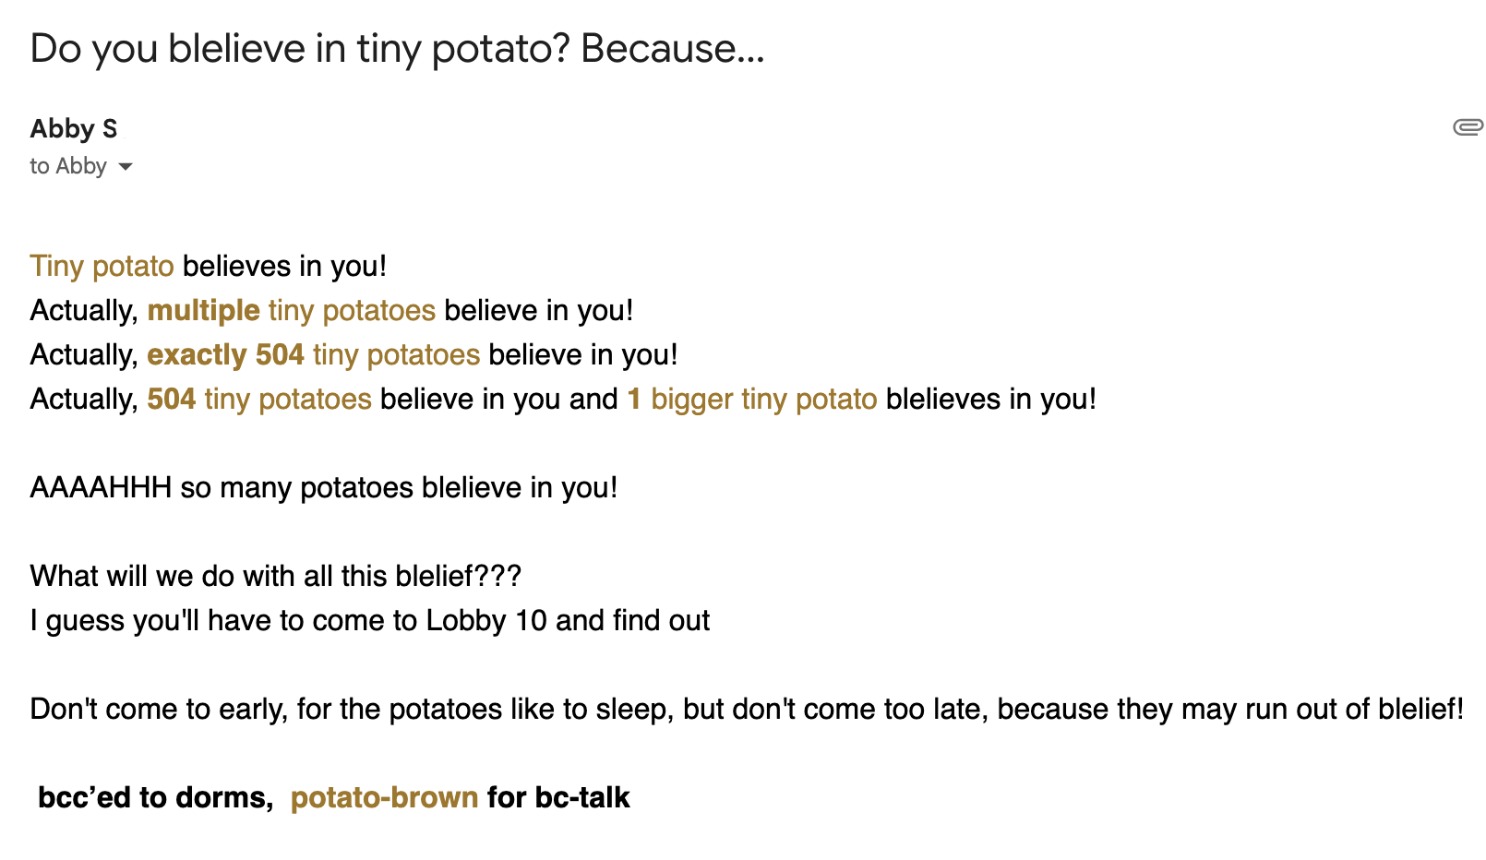The width and height of the screenshot is (1486, 860).
Task: Click the "to Abby" recipient text
Action: coord(68,166)
